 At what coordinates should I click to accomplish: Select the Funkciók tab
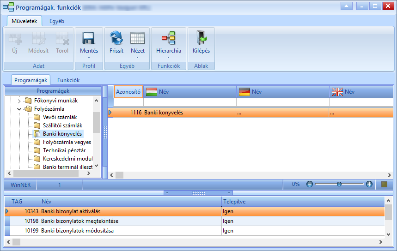click(68, 80)
